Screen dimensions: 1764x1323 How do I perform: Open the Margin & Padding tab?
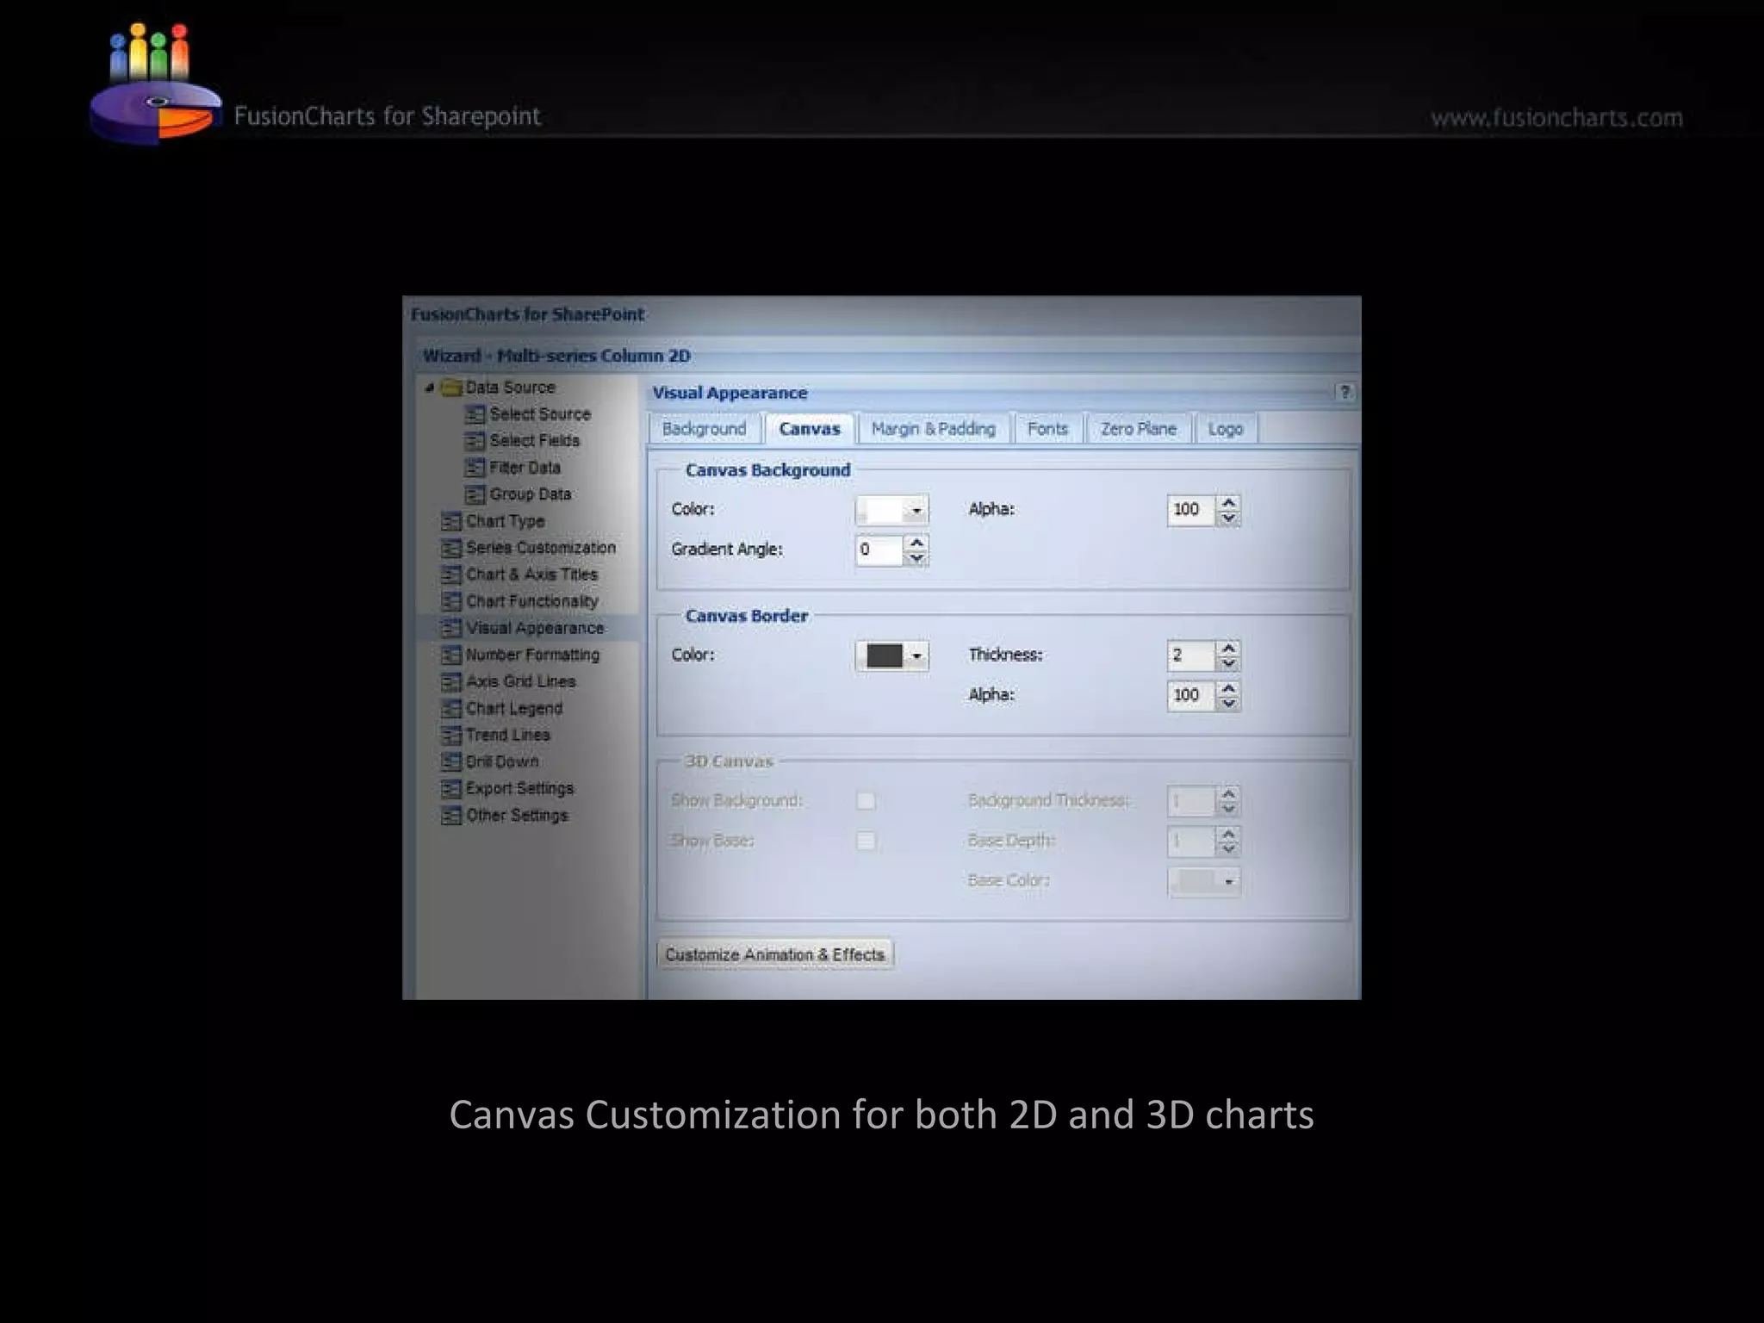pos(934,429)
